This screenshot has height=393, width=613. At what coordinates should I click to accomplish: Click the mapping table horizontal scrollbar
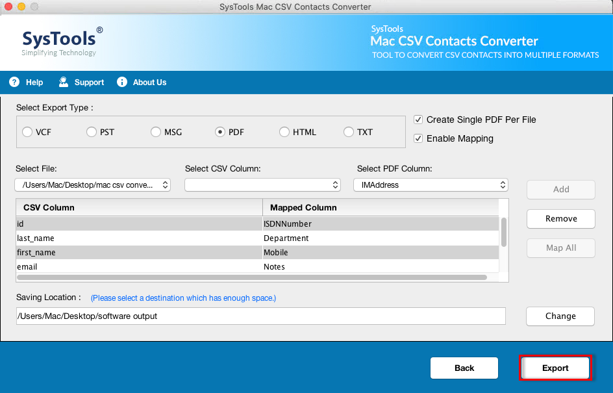[x=252, y=277]
